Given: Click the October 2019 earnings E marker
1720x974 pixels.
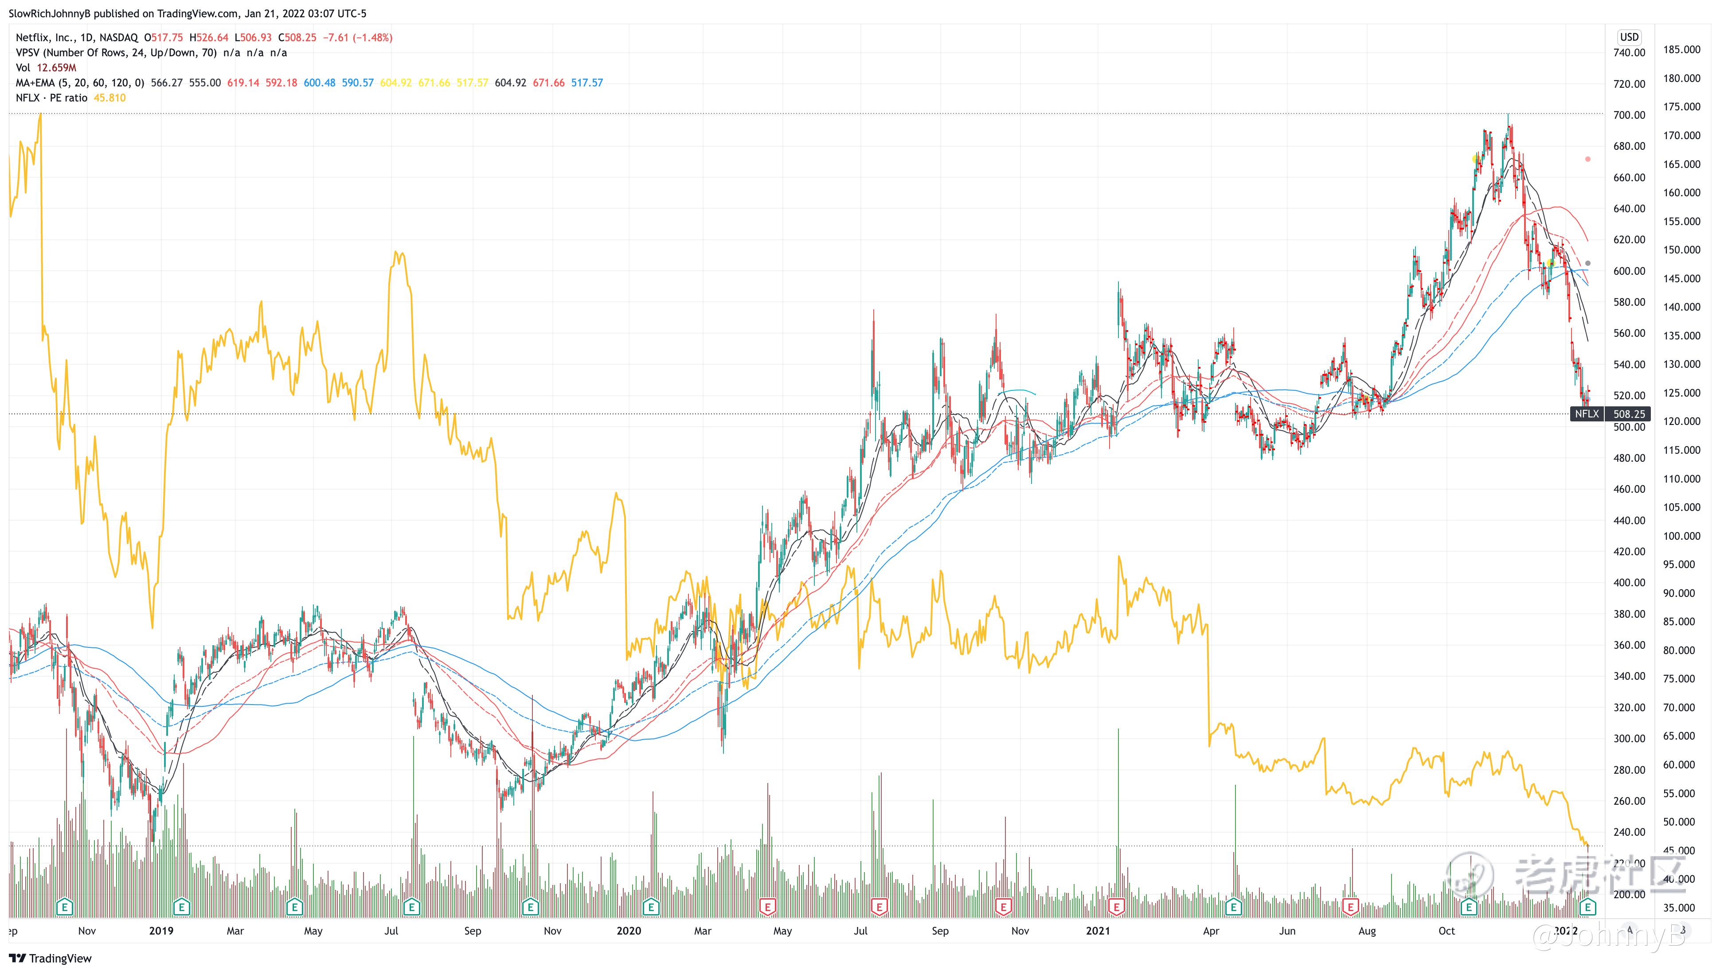Looking at the screenshot, I should [531, 907].
